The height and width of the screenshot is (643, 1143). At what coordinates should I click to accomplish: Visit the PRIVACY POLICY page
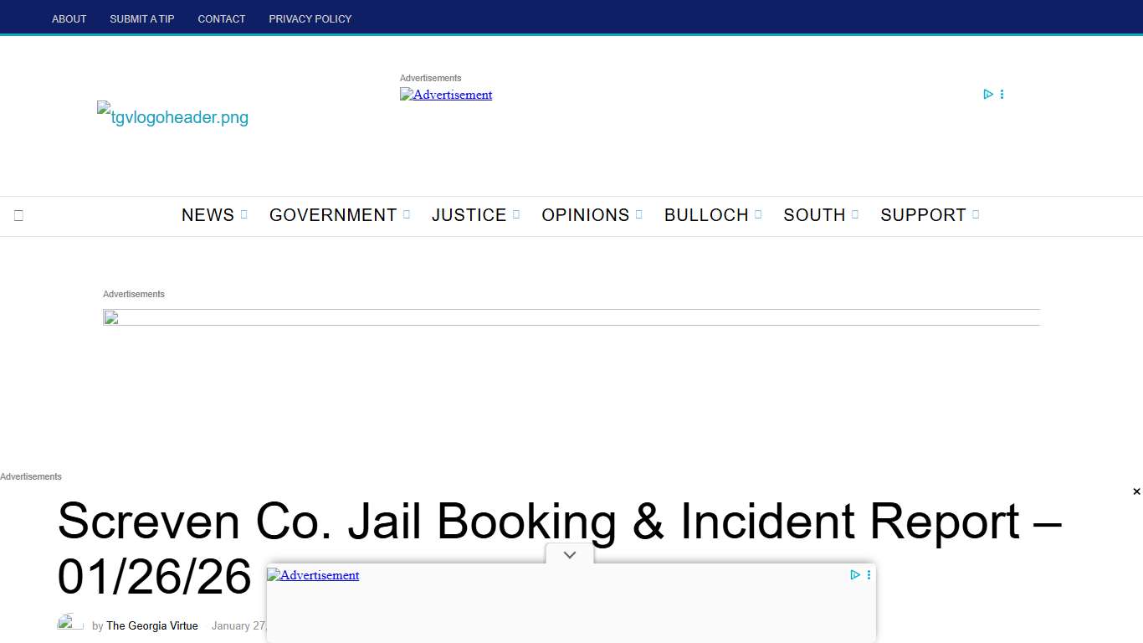pyautogui.click(x=310, y=18)
